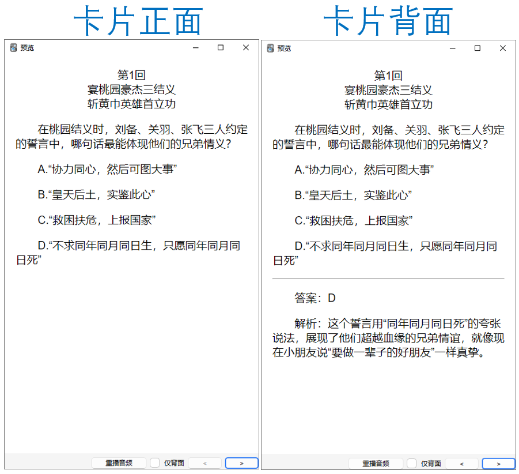Click 第1回 heading in right window

tap(388, 76)
